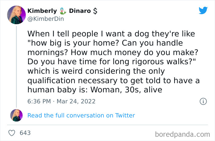Click the word Dinaro in the name
Viewport: 215px width, 141px height.
click(x=80, y=11)
